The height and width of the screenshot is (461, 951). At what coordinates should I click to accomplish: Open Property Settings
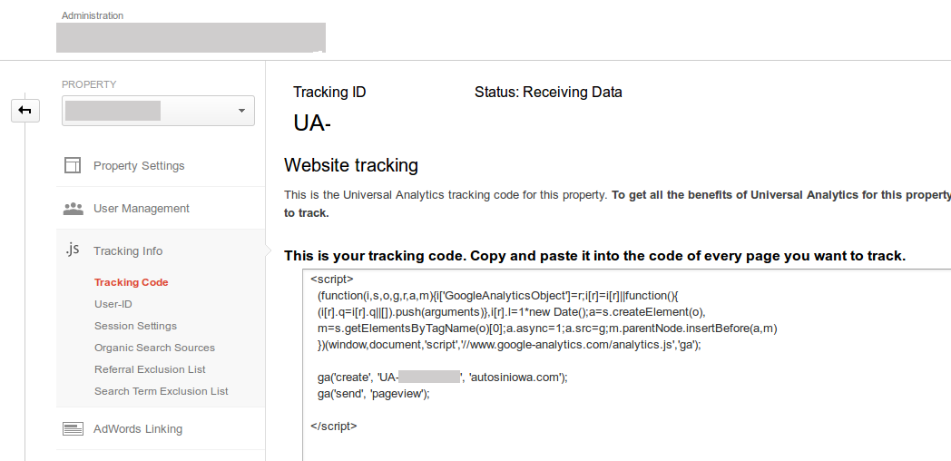click(x=139, y=166)
